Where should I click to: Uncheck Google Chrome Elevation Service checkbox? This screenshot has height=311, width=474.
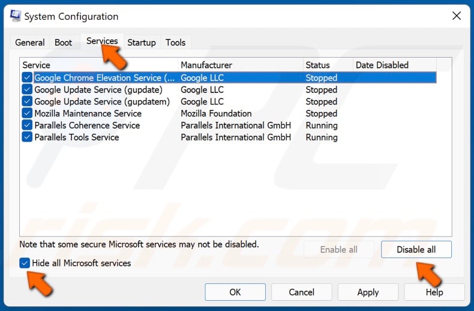tap(27, 78)
